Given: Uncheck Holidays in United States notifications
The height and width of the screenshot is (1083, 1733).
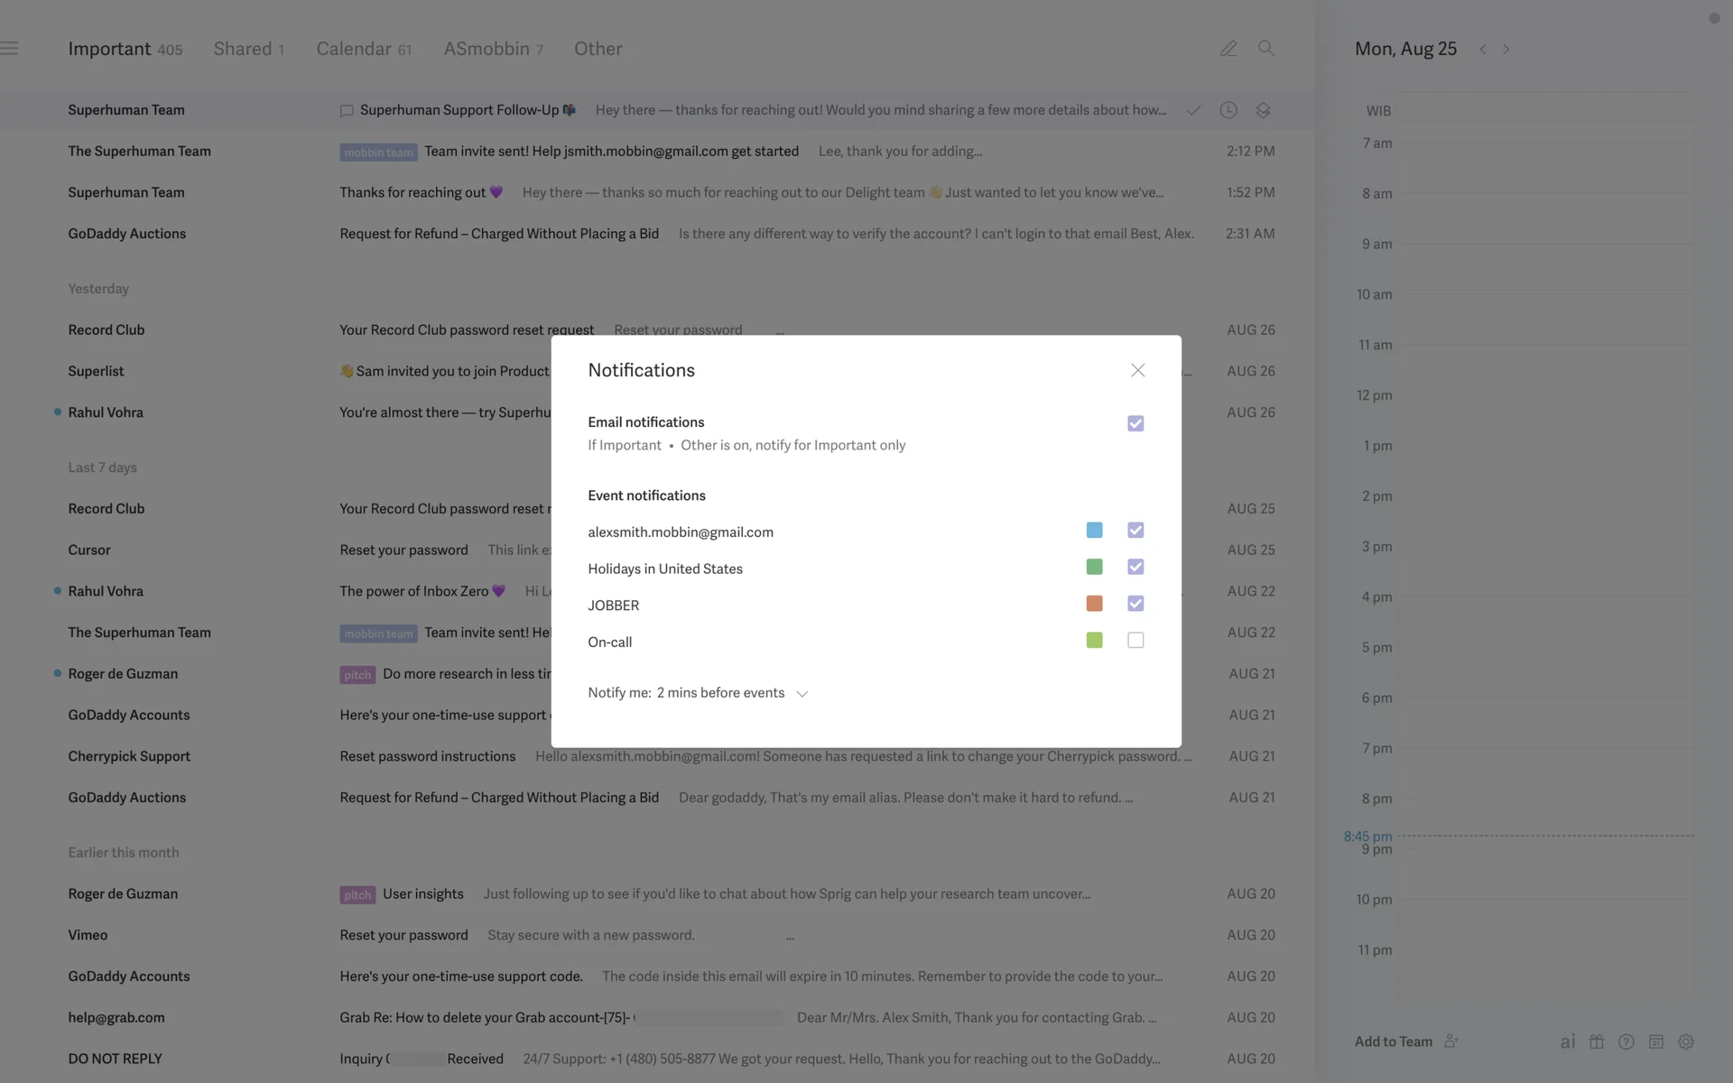Looking at the screenshot, I should [1135, 567].
